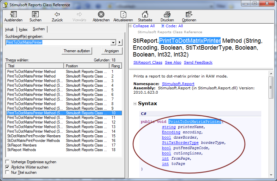Open the Code: All language filter
This screenshot has width=277, height=181.
[x=172, y=26]
